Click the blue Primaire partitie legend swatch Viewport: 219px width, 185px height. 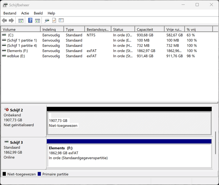click(39, 174)
